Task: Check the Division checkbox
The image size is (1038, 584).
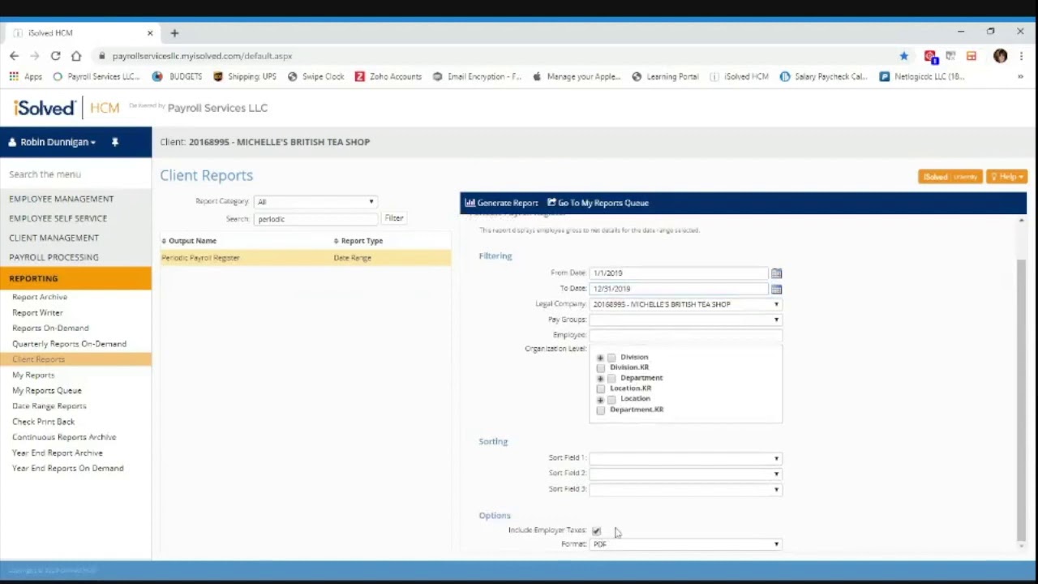Action: coord(611,358)
